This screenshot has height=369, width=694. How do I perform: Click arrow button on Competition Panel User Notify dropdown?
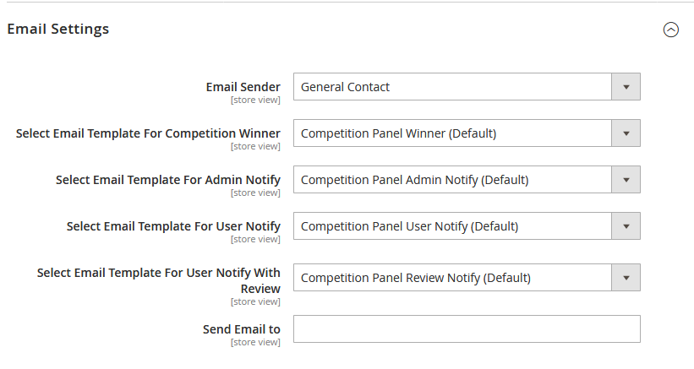(x=626, y=226)
